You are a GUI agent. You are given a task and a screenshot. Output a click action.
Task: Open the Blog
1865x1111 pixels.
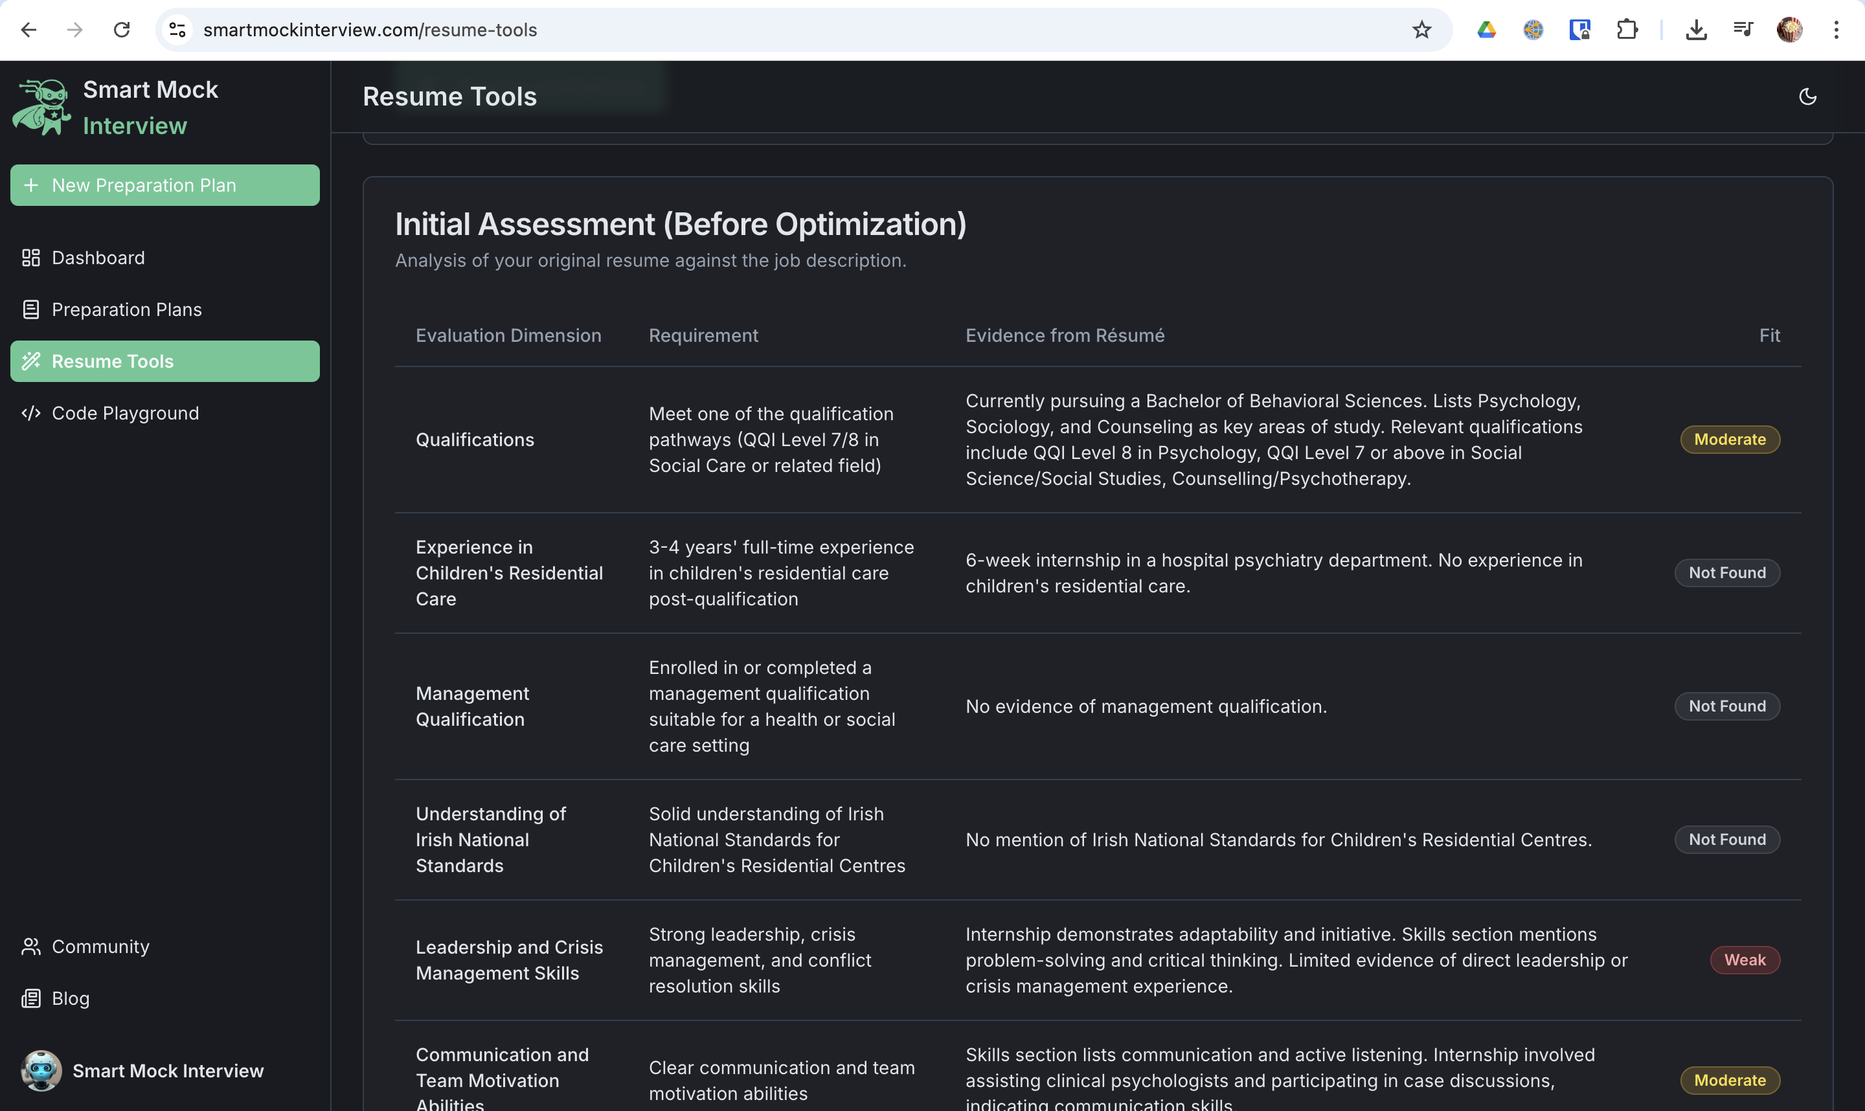click(x=164, y=998)
